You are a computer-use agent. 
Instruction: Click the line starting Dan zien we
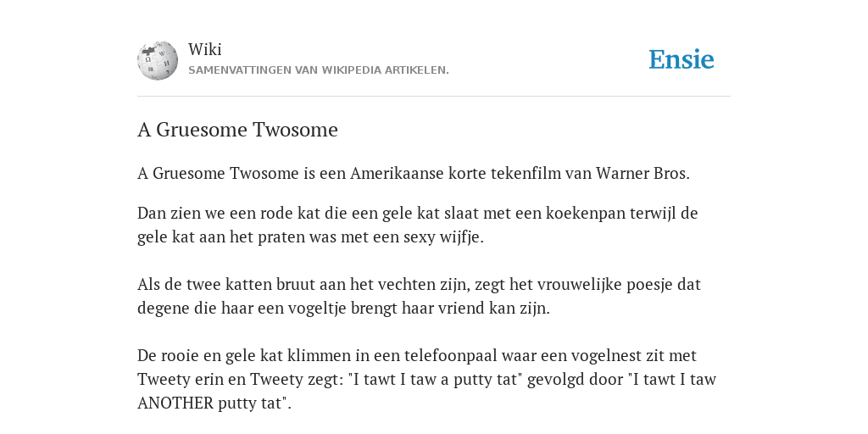417,213
